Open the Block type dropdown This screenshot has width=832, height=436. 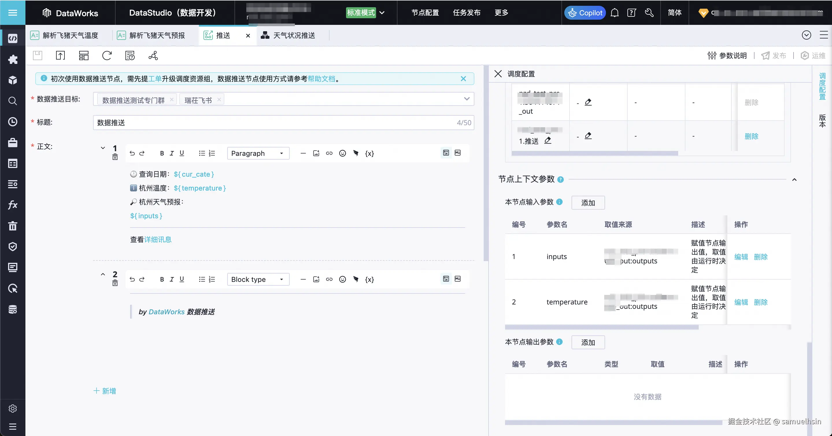(258, 279)
